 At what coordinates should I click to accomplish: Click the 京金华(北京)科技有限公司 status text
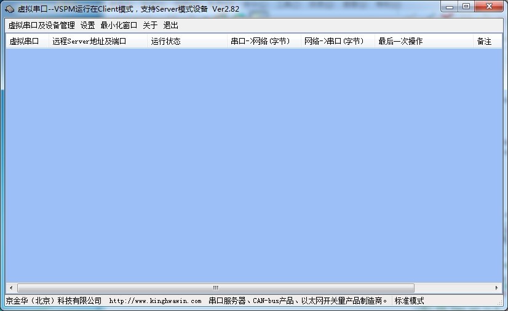coord(54,301)
